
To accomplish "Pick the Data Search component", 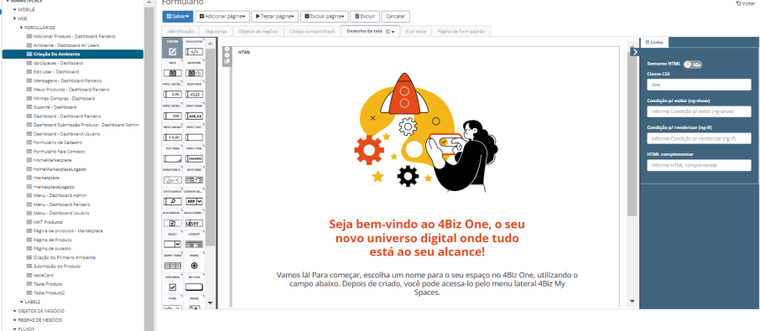I will pyautogui.click(x=173, y=198).
